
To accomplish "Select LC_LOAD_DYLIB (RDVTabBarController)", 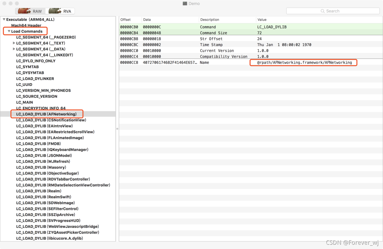I will pyautogui.click(x=53, y=179).
